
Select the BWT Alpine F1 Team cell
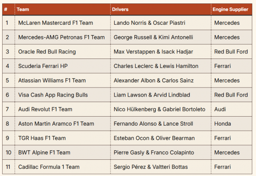(44, 153)
